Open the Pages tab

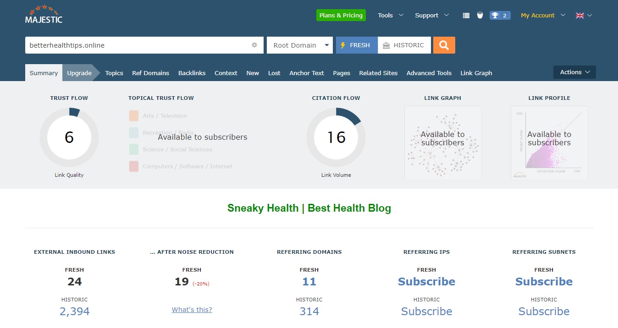(342, 73)
